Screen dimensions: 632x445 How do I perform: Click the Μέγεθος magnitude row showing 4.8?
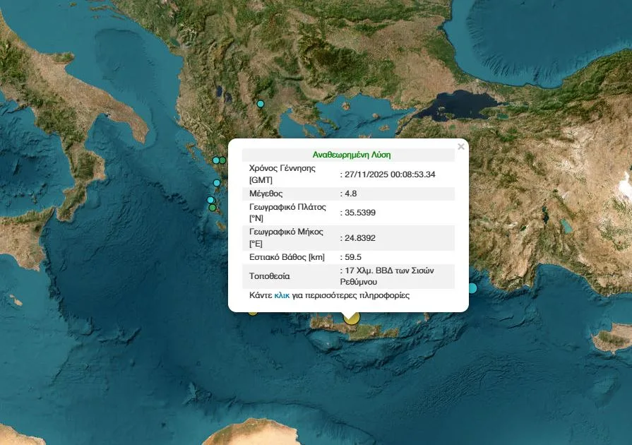click(x=350, y=194)
